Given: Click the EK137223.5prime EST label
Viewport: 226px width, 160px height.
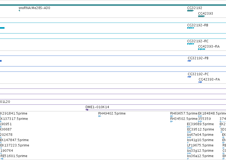Looking at the screenshot, I should pyautogui.click(x=15, y=145).
